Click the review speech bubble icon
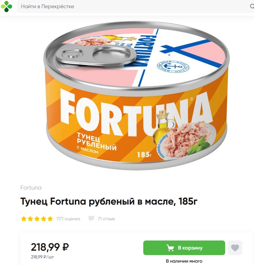 (91, 218)
